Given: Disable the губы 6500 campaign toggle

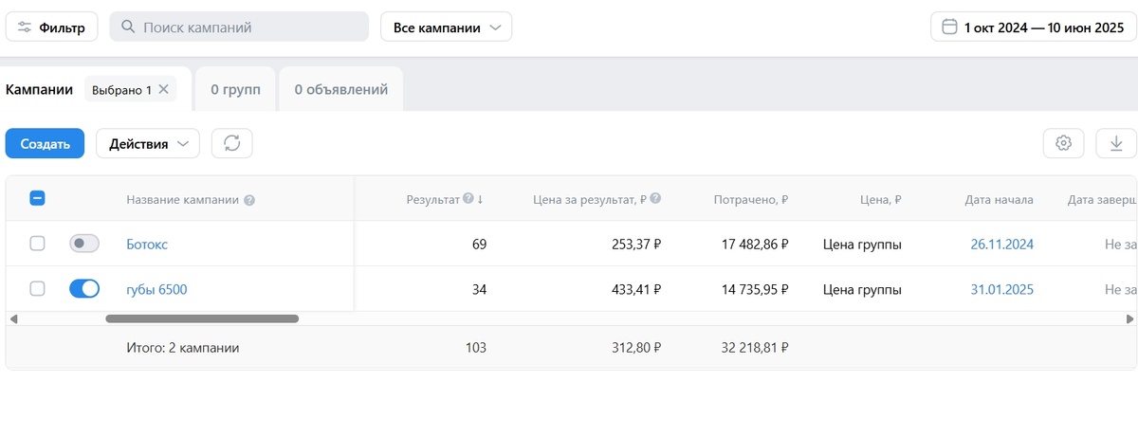Looking at the screenshot, I should click(x=84, y=289).
